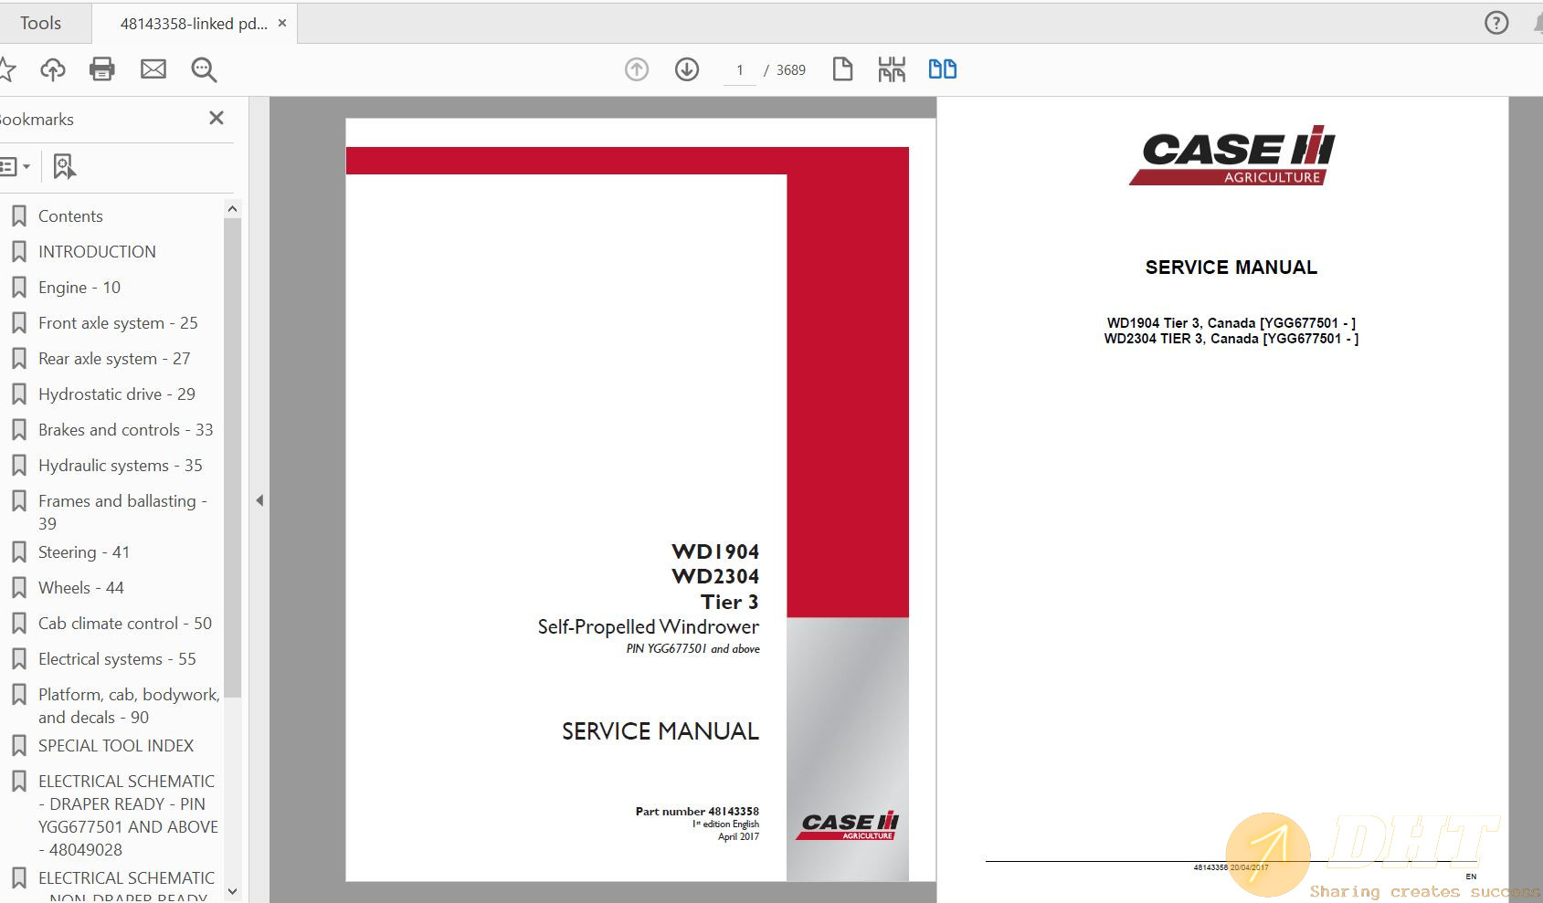Find current bookmark icon

pyautogui.click(x=64, y=166)
